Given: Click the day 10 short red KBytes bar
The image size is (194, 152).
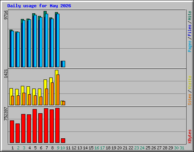Looking at the screenshot, I should (63, 141).
